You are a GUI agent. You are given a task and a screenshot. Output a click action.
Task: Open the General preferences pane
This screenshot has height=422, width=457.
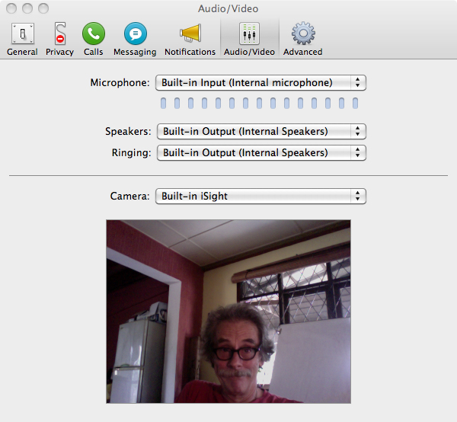(22, 39)
